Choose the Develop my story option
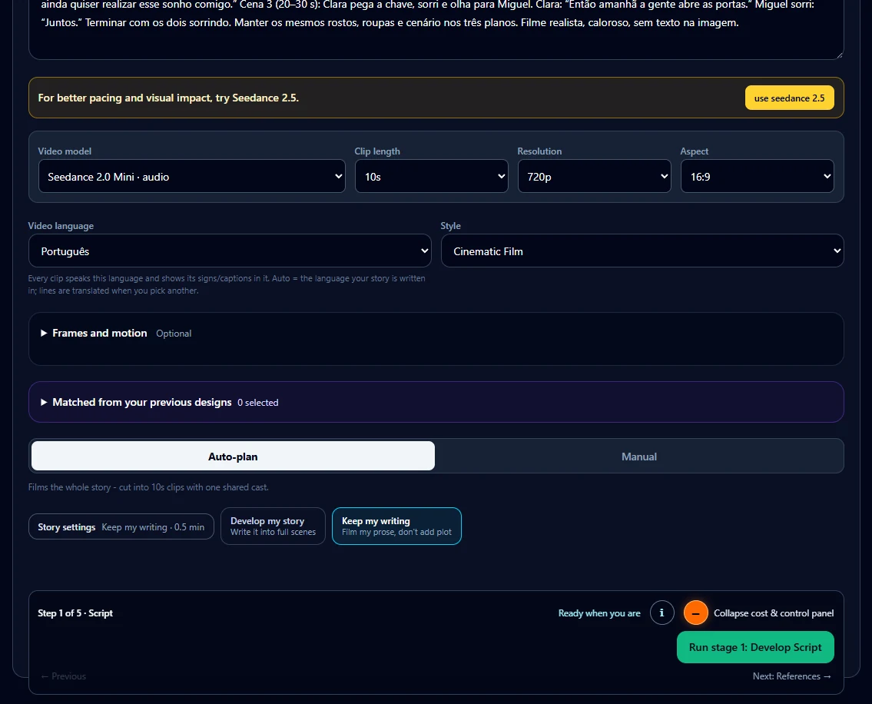Viewport: 872px width, 704px height. tap(273, 526)
